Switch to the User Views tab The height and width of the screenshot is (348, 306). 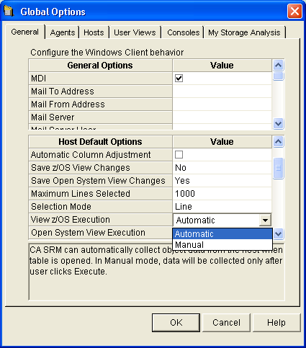(x=135, y=32)
